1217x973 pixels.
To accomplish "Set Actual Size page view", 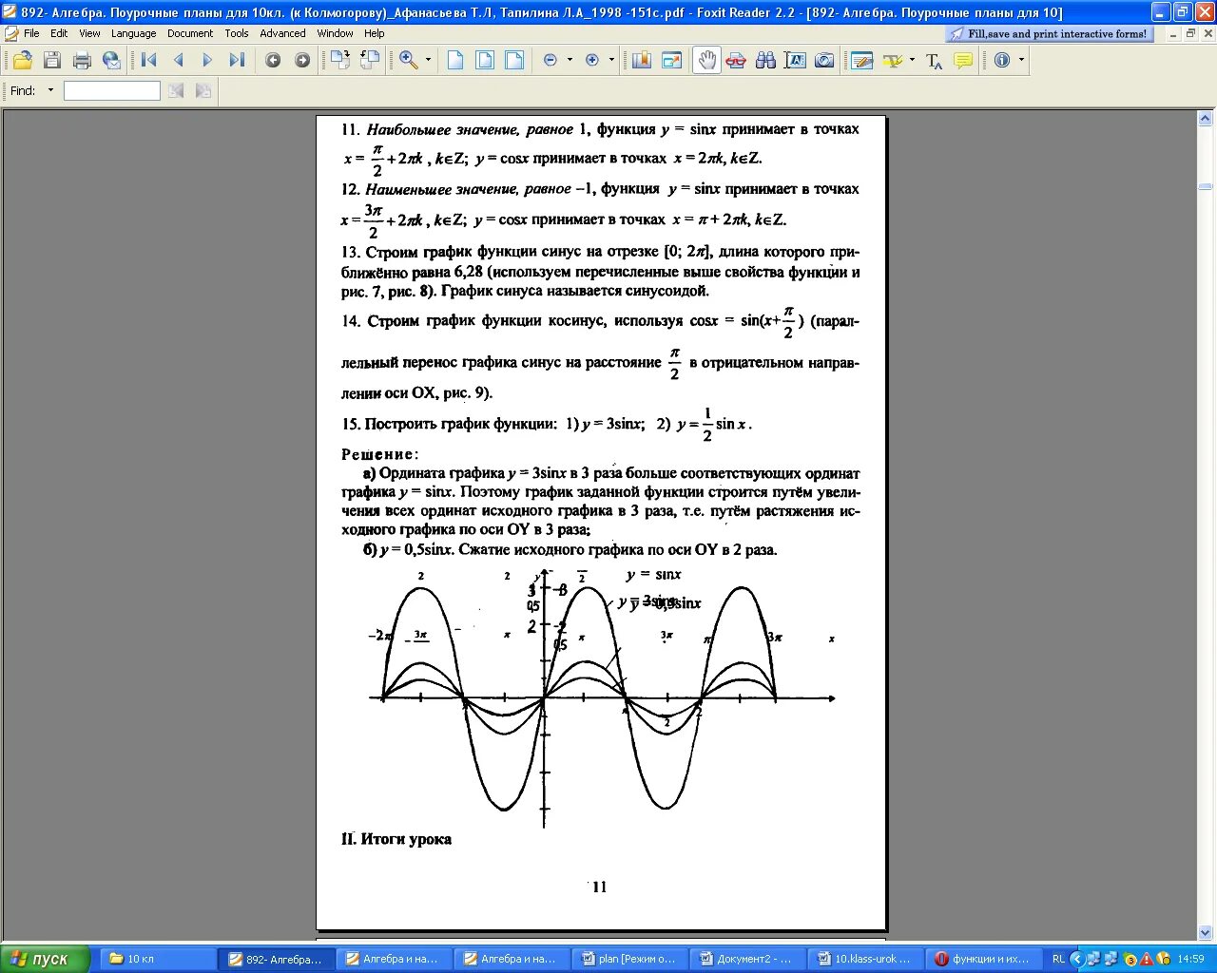I will [x=455, y=60].
